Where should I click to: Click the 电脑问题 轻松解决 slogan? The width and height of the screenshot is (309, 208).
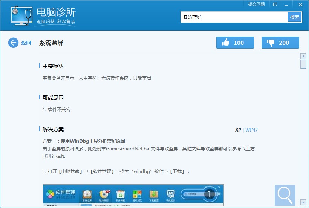point(56,21)
